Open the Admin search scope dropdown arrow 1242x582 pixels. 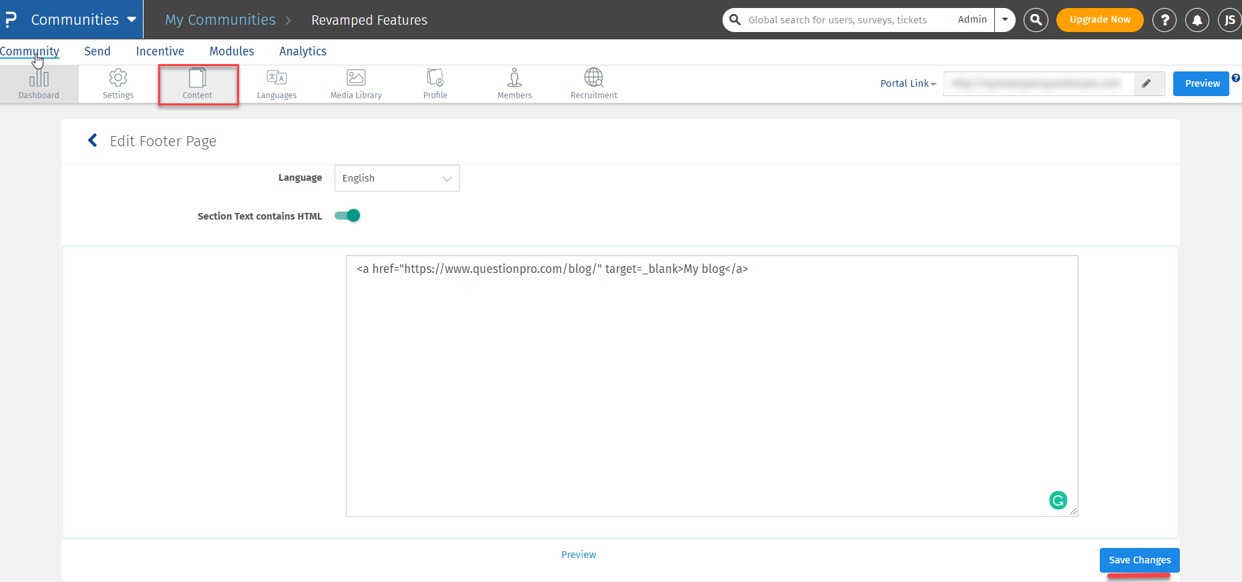click(1005, 19)
